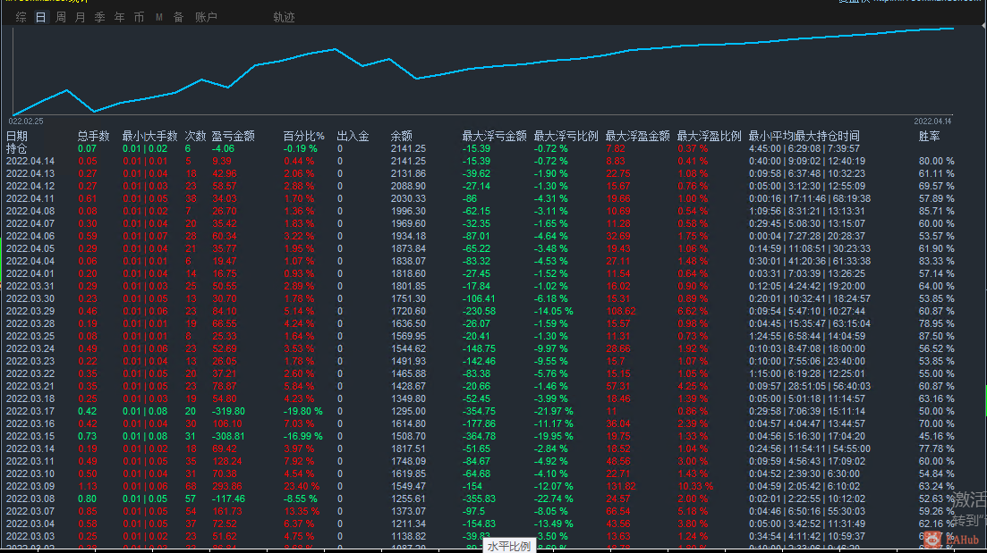Open the 备 notes tab
This screenshot has width=987, height=553.
click(x=178, y=17)
